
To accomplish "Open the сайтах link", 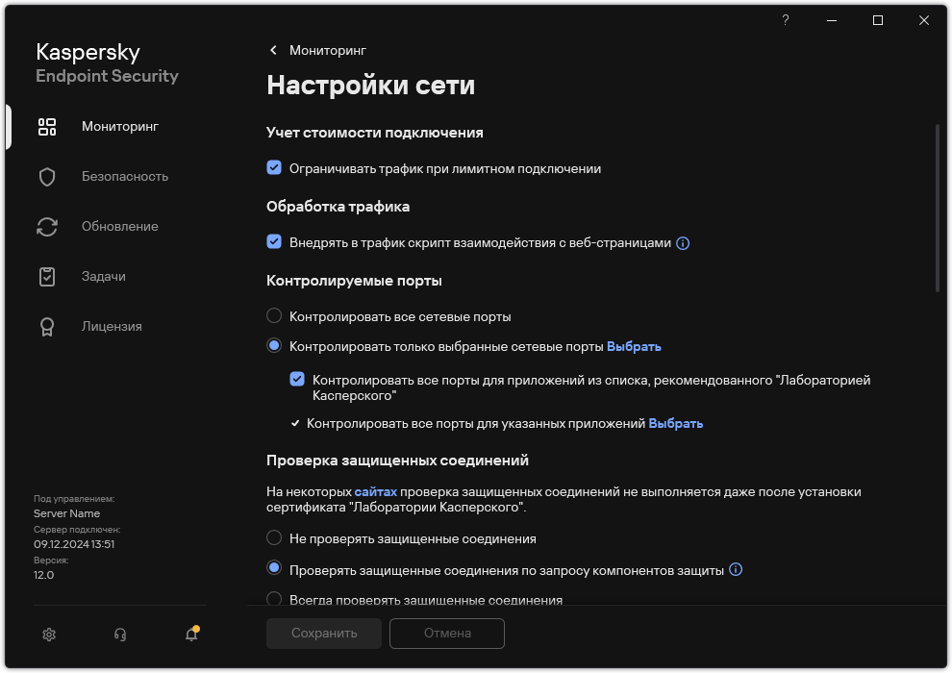I will tap(376, 492).
